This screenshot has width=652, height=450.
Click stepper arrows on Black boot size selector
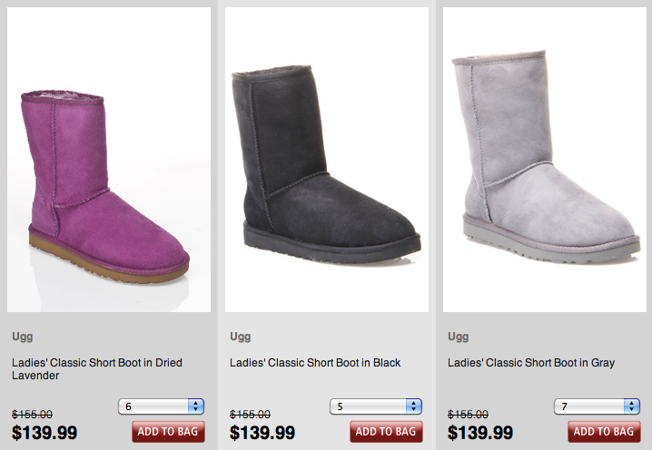[x=414, y=406]
